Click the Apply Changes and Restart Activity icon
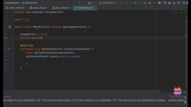 126,3
